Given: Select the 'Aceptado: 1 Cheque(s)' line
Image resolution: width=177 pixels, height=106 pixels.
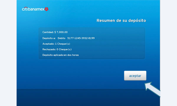Looking at the screenshot, I should [x=56, y=44].
